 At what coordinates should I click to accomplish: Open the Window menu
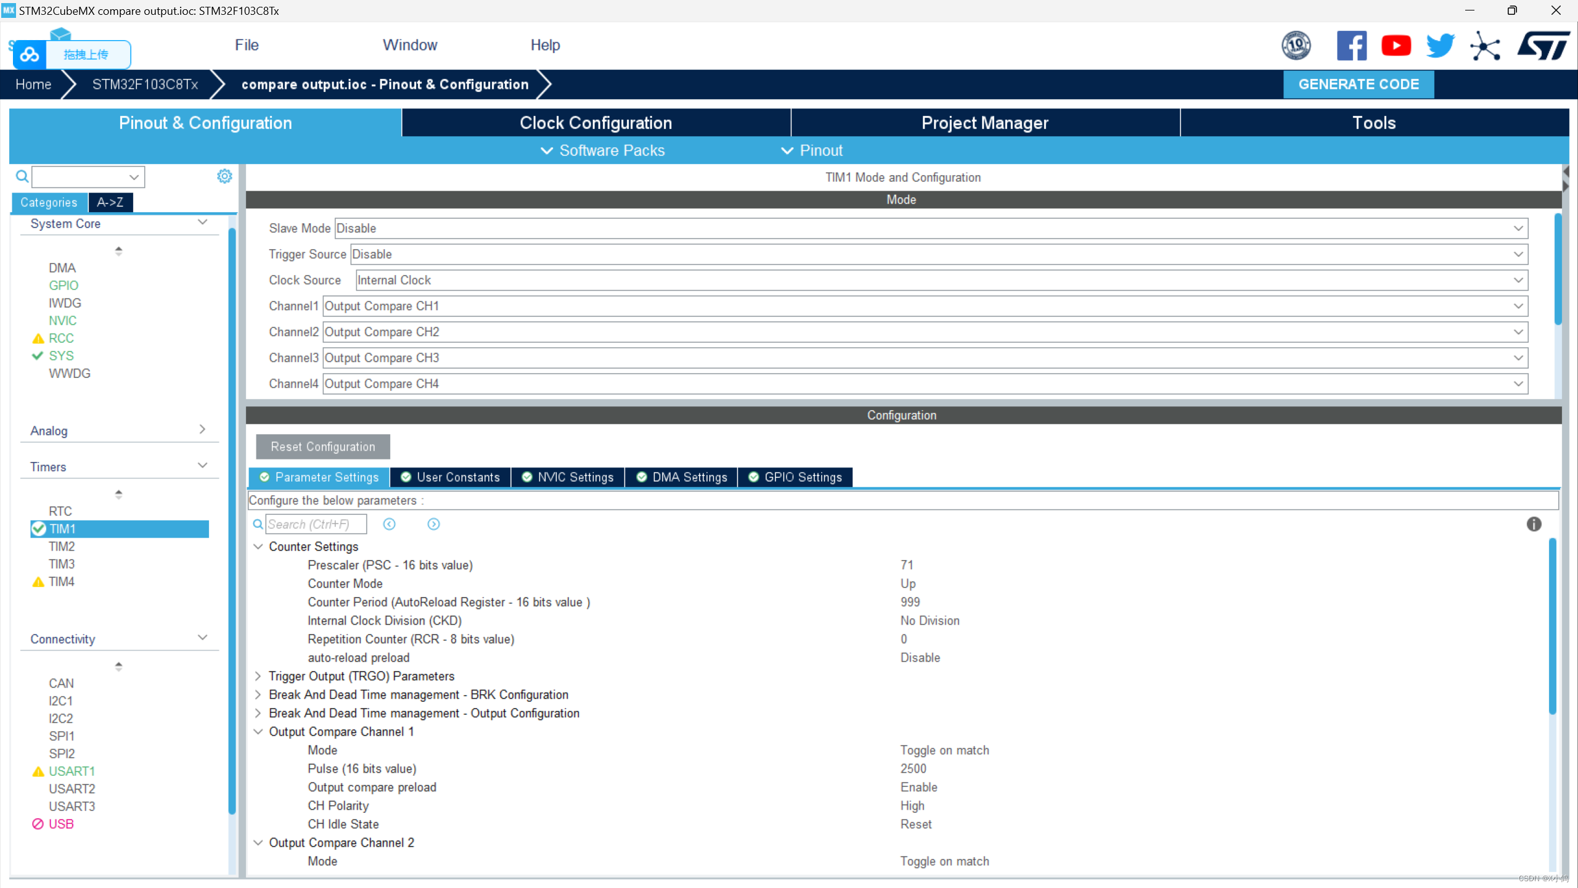(x=410, y=45)
